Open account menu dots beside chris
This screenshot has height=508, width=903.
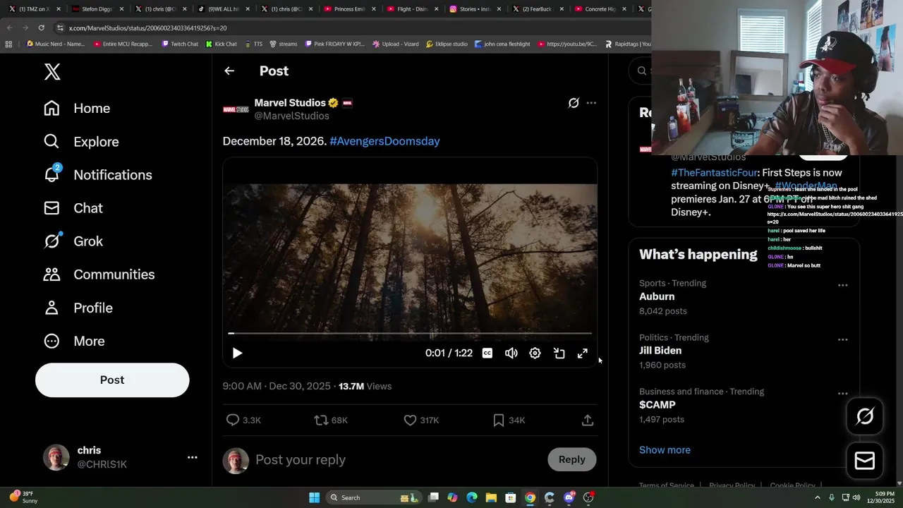pyautogui.click(x=192, y=457)
